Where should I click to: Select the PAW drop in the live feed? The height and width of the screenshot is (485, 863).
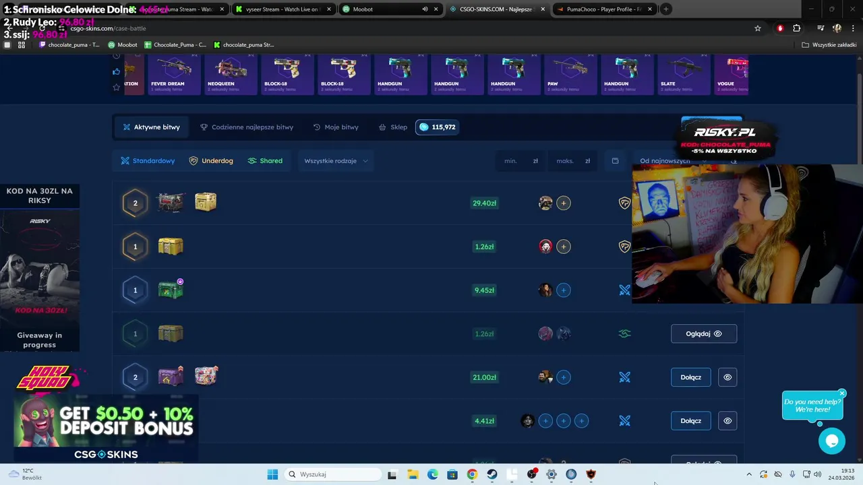coord(570,74)
